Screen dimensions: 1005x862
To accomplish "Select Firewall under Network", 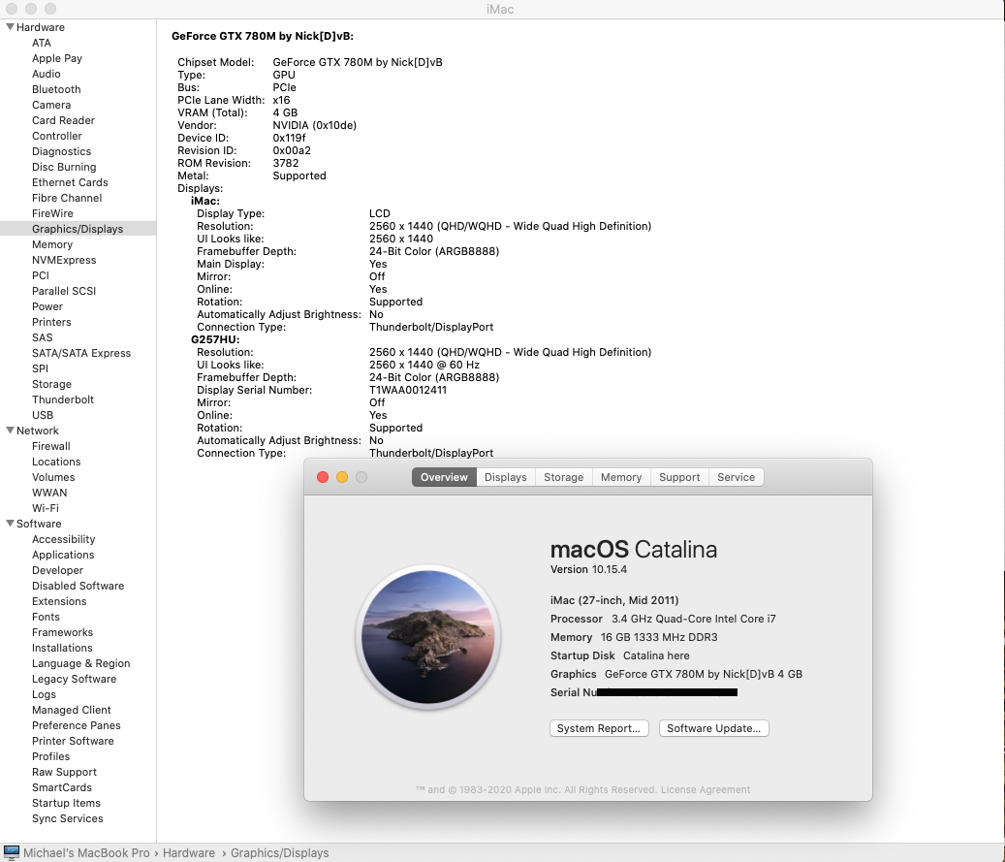I will pos(51,446).
